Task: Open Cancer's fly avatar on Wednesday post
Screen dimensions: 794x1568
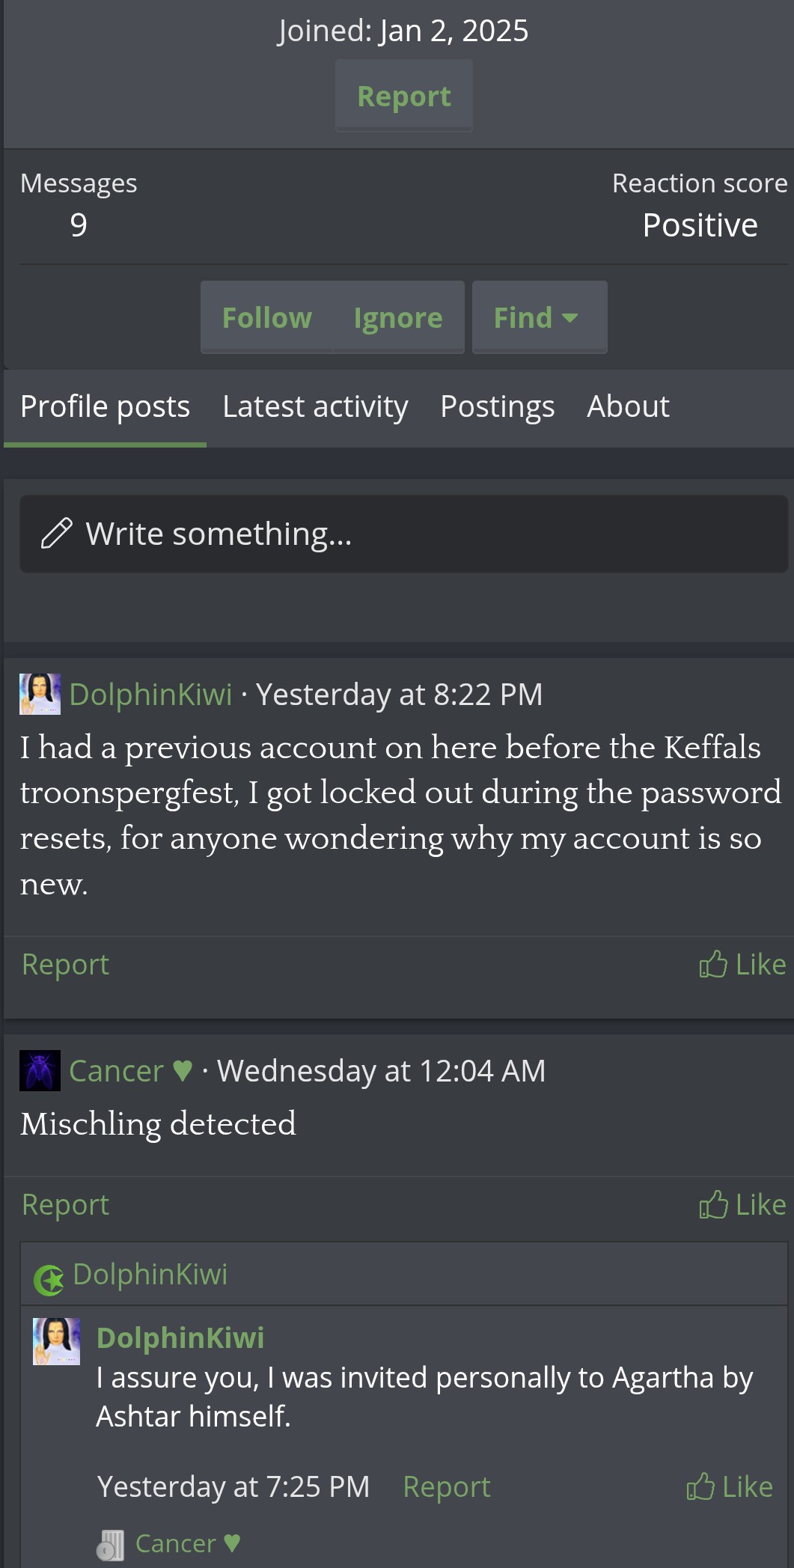Action: pyautogui.click(x=40, y=1070)
